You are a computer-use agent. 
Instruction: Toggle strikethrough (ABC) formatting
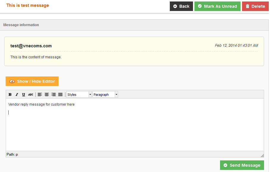tap(31, 94)
